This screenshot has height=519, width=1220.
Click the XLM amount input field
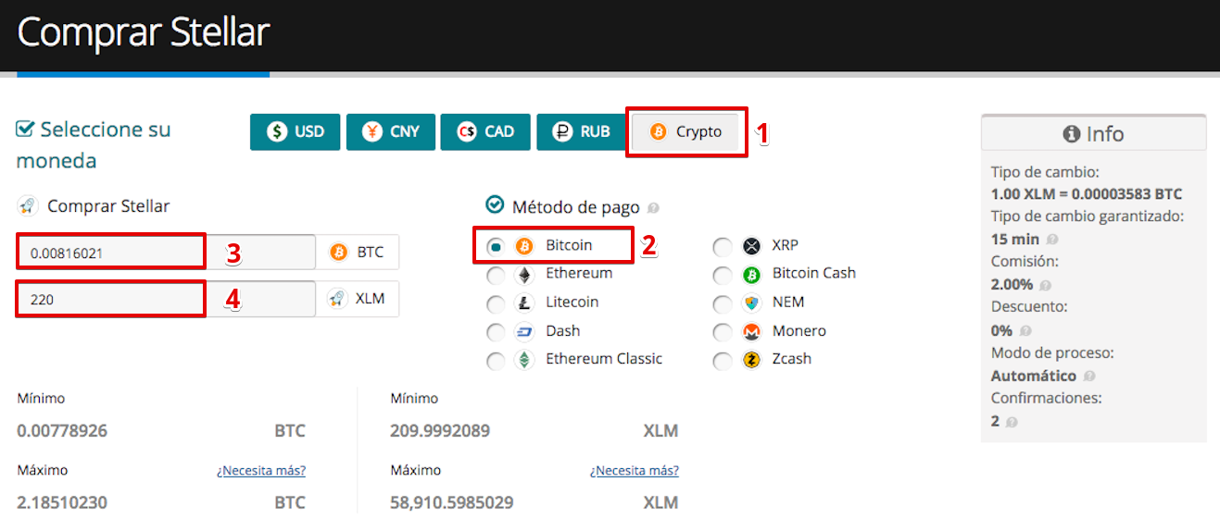tap(167, 299)
